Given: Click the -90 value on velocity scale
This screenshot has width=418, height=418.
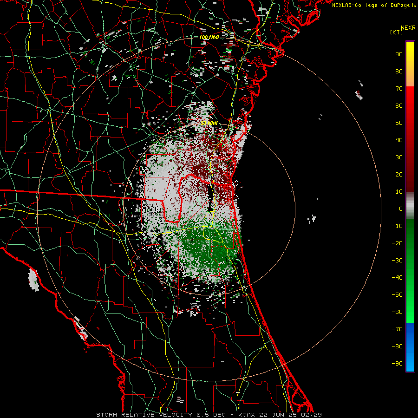Looking at the screenshot, I should point(397,364).
